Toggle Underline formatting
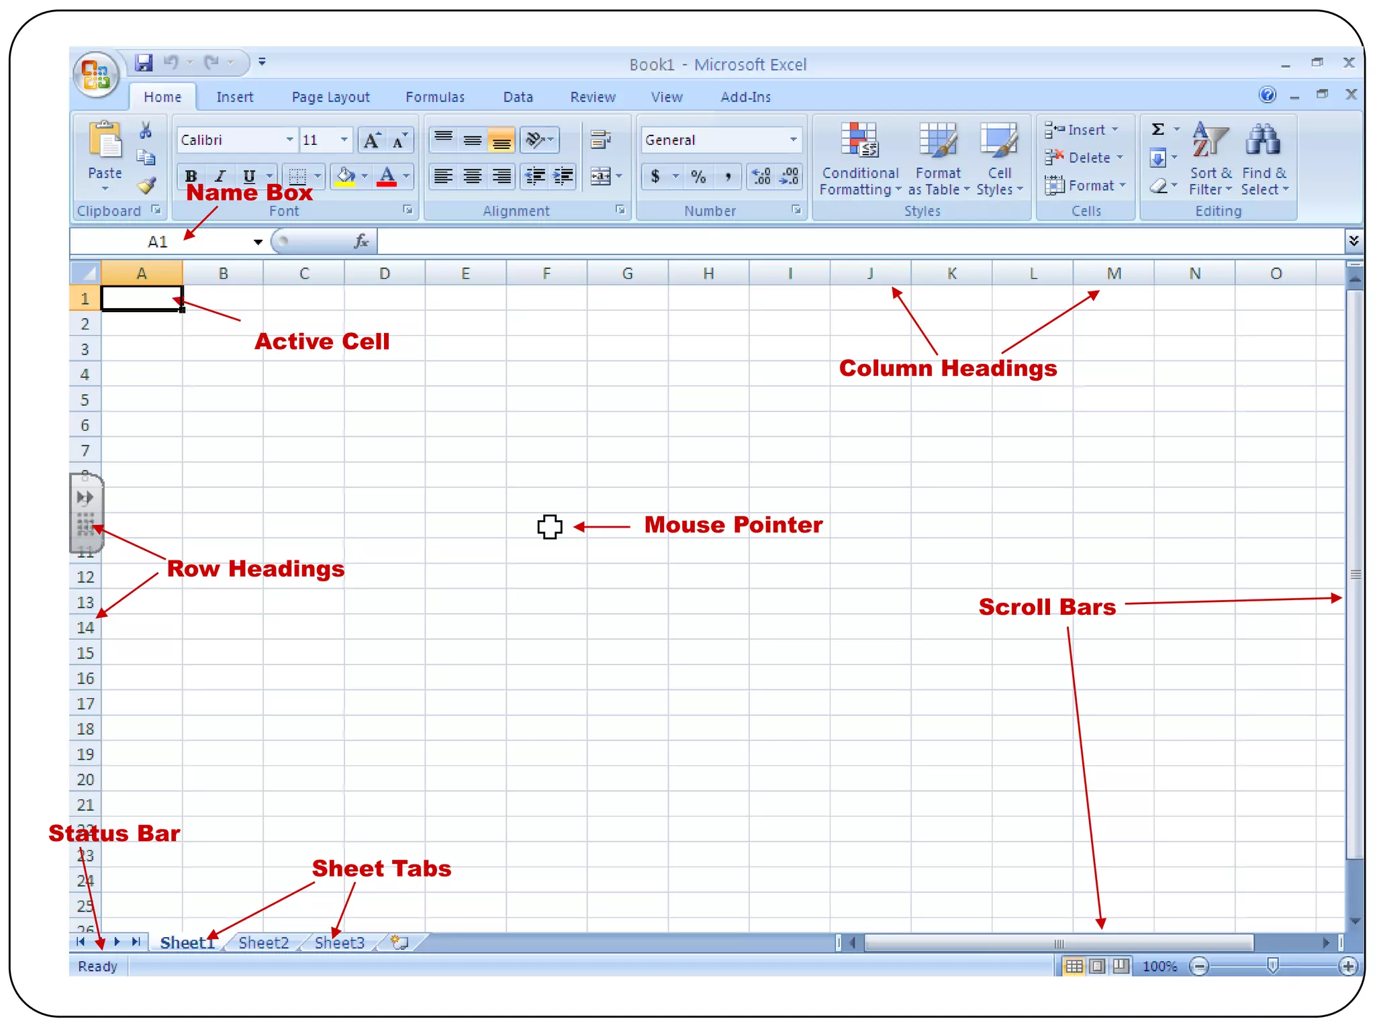The height and width of the screenshot is (1031, 1375). (249, 177)
